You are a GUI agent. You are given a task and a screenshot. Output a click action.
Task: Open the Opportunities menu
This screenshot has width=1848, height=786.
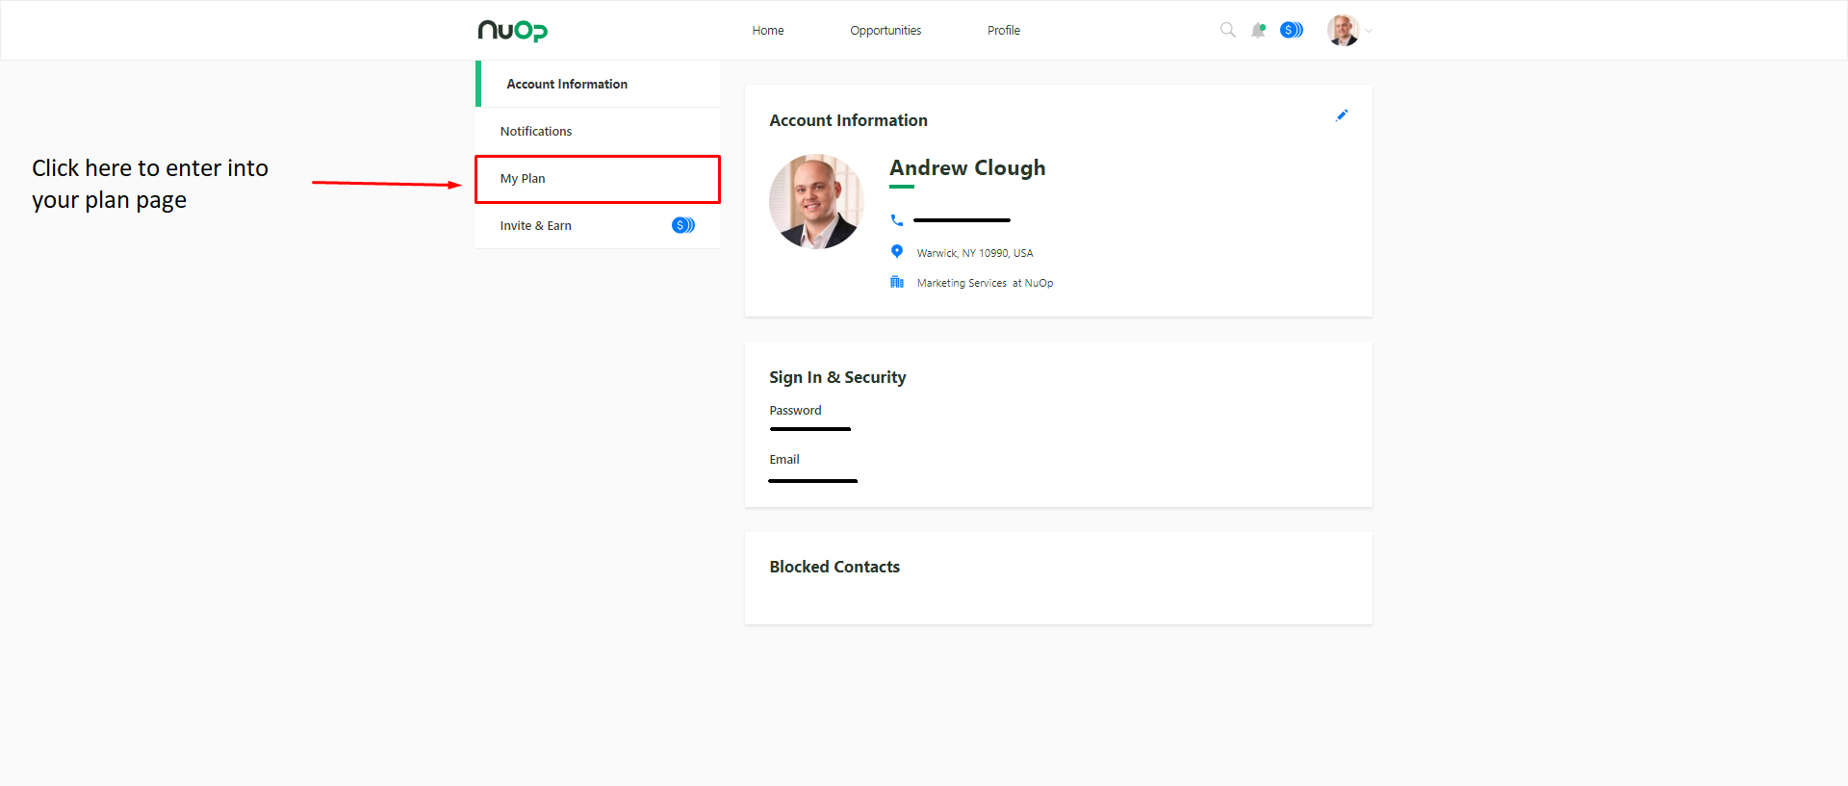(885, 31)
